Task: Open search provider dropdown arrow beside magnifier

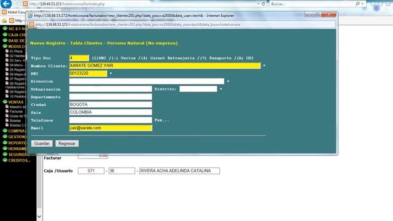Action: (362, 4)
